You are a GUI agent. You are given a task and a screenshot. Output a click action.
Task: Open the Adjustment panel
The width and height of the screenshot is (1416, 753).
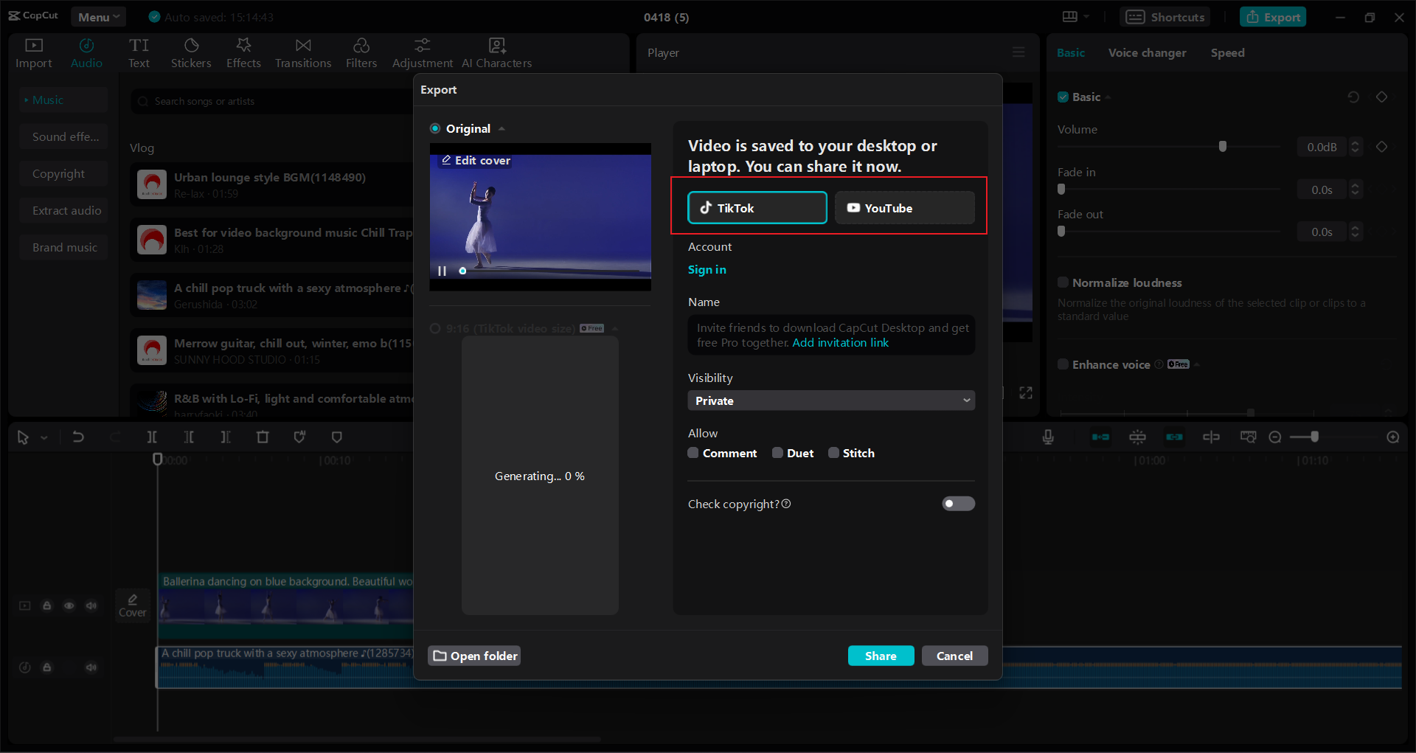(422, 53)
